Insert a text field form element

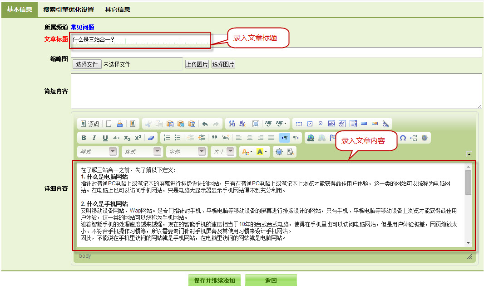pos(331,124)
